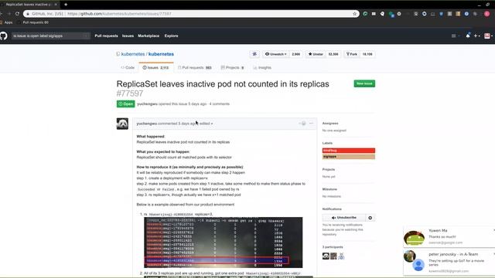Click the stargazers count next to Unstar
Image resolution: width=495 pixels, height=278 pixels.
[x=333, y=54]
